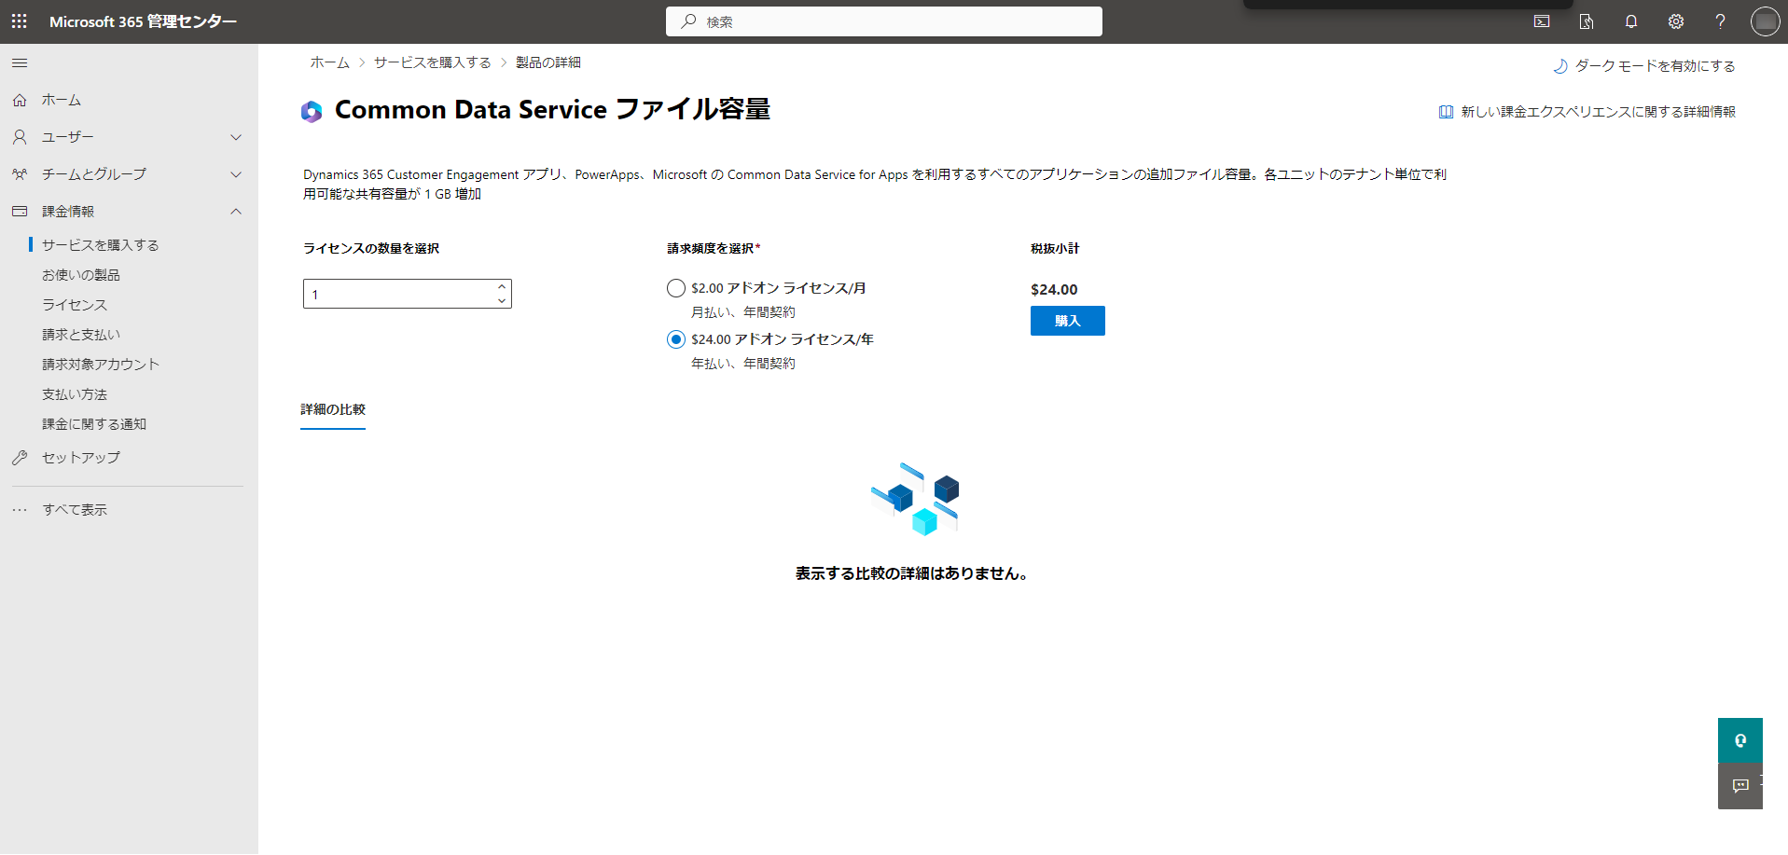1788x855 pixels.
Task: Click the user person icon in sidebar
Action: [x=20, y=137]
